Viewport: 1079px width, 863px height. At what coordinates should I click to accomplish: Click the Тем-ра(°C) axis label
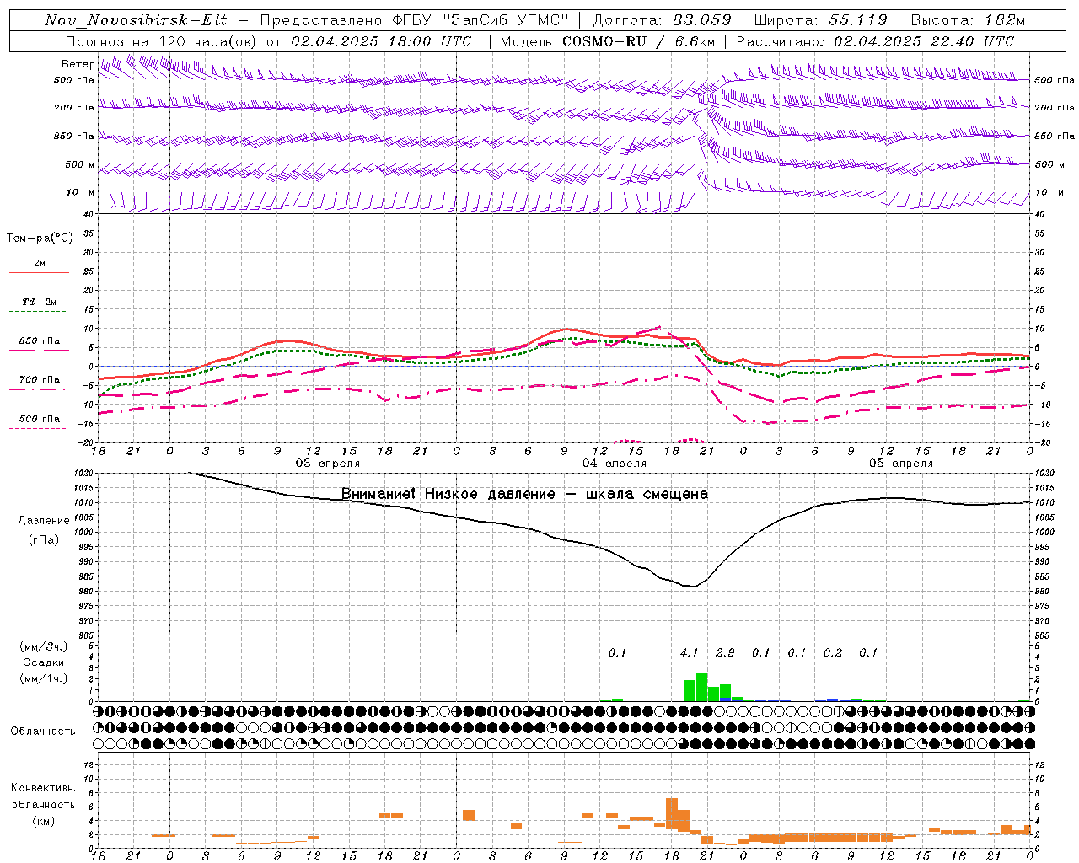(40, 239)
